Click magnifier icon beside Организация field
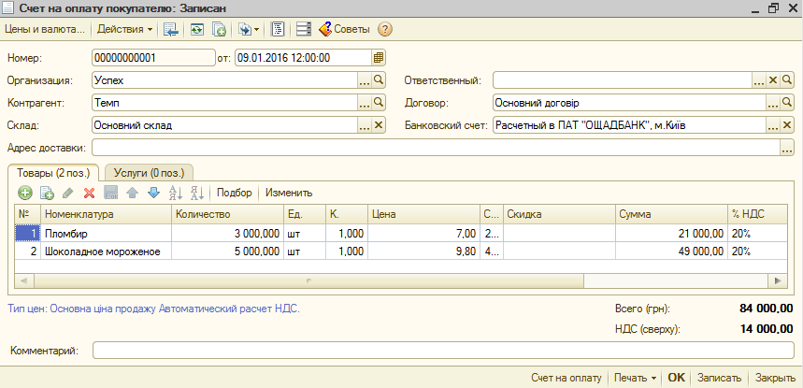This screenshot has height=388, width=803. tap(379, 80)
